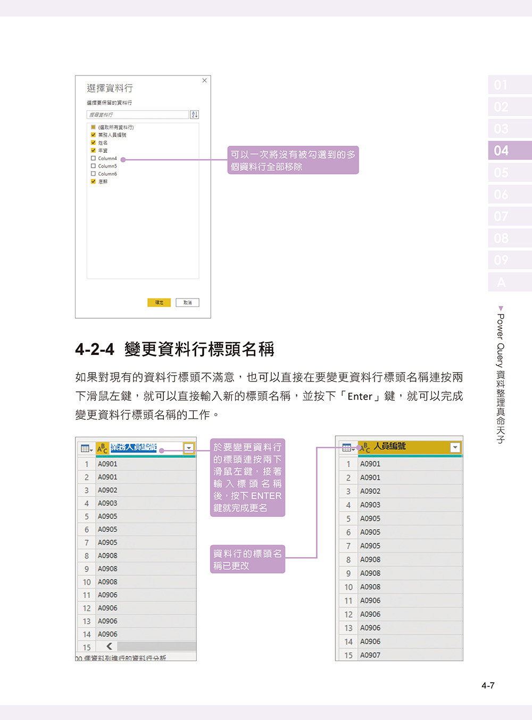Toggle the 選取所有資料行 select-all checkbox

pos(93,127)
